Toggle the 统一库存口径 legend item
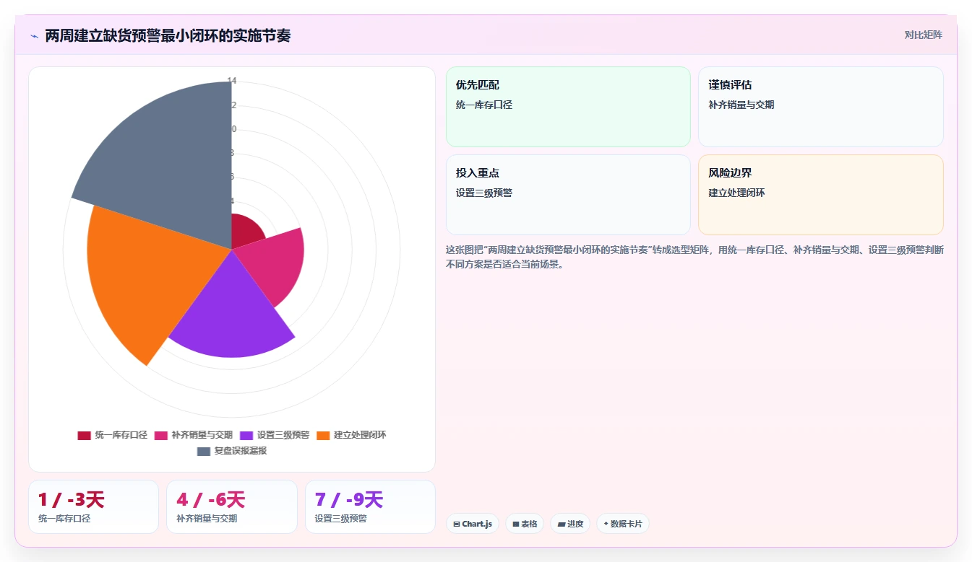972x562 pixels. (112, 435)
